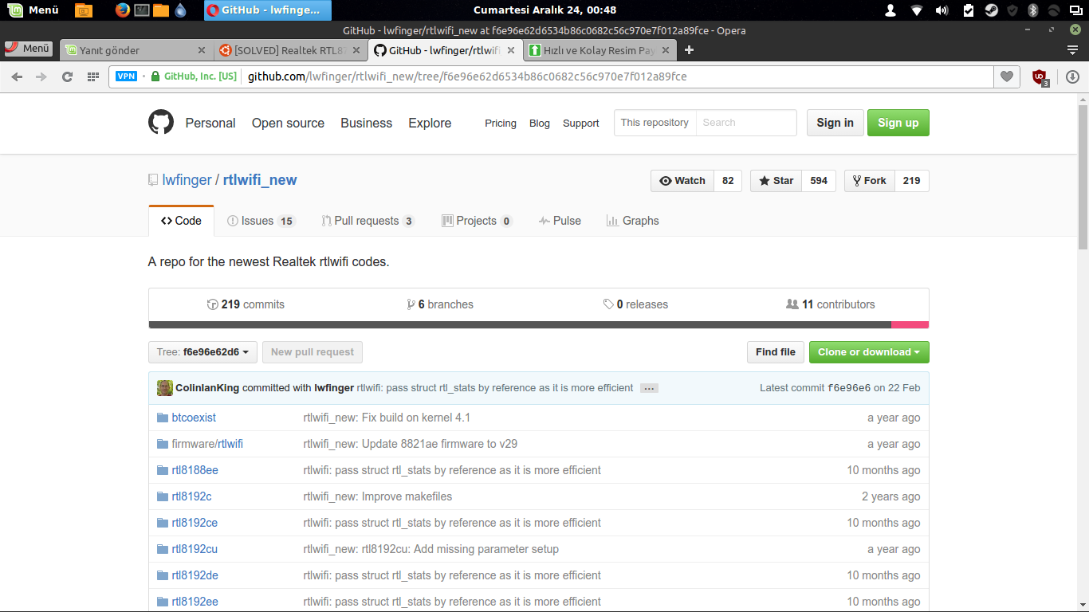Screen dimensions: 1089x612
Task: Open the red Opera Menü button
Action: [28, 49]
